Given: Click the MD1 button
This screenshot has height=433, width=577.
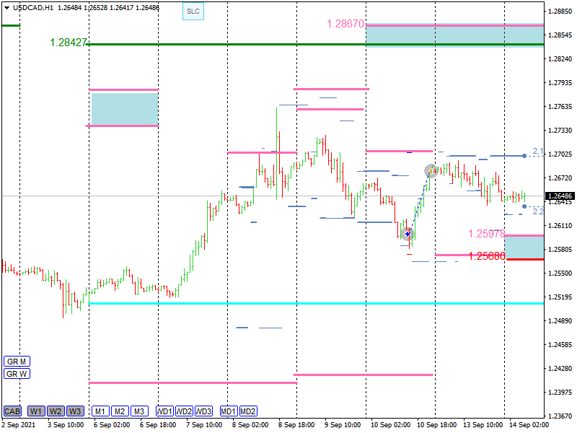Looking at the screenshot, I should [x=229, y=411].
